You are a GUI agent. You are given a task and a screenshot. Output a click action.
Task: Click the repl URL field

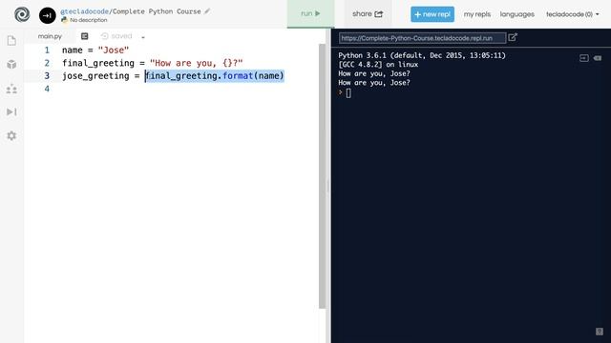[422, 38]
